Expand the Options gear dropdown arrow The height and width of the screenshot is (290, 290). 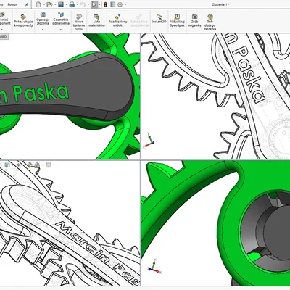pos(125,4)
